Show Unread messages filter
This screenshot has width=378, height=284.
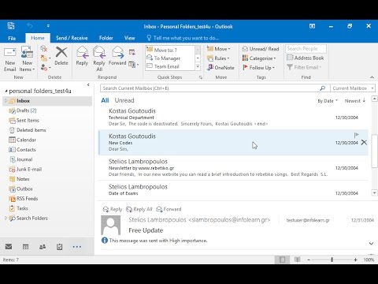[124, 100]
